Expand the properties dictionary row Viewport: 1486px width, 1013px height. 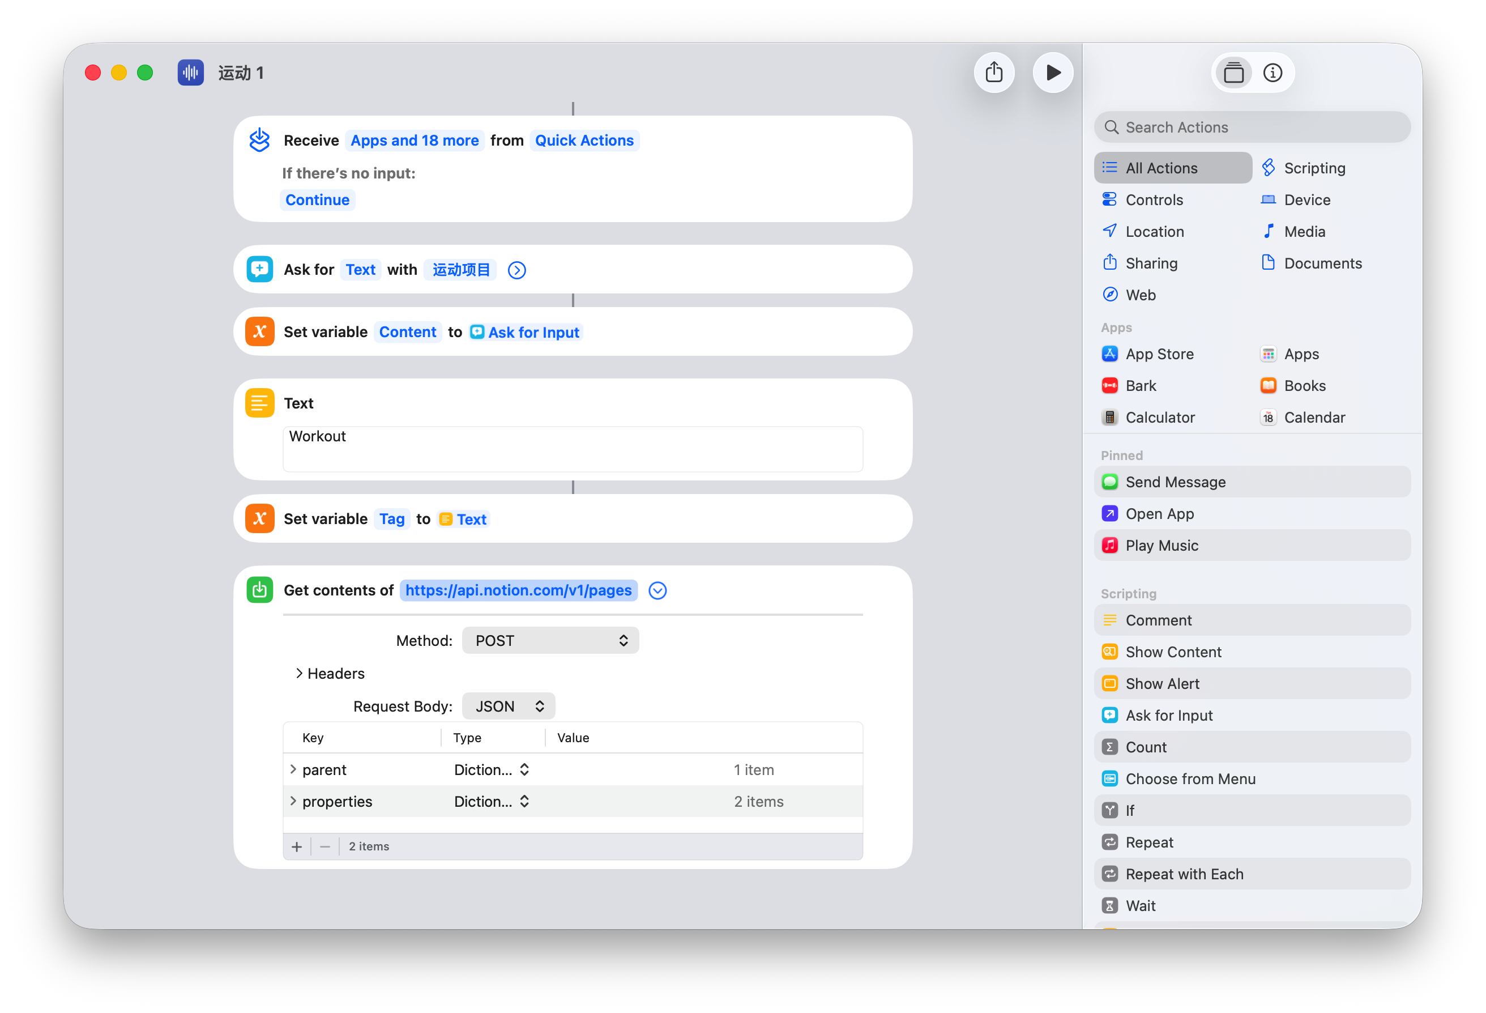tap(293, 801)
